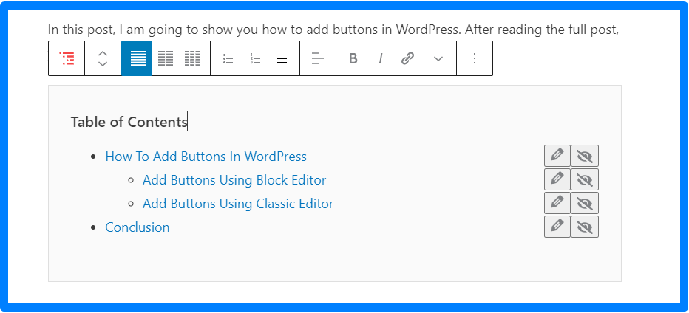This screenshot has width=689, height=313.
Task: Choose bulleted list style
Action: (x=228, y=58)
